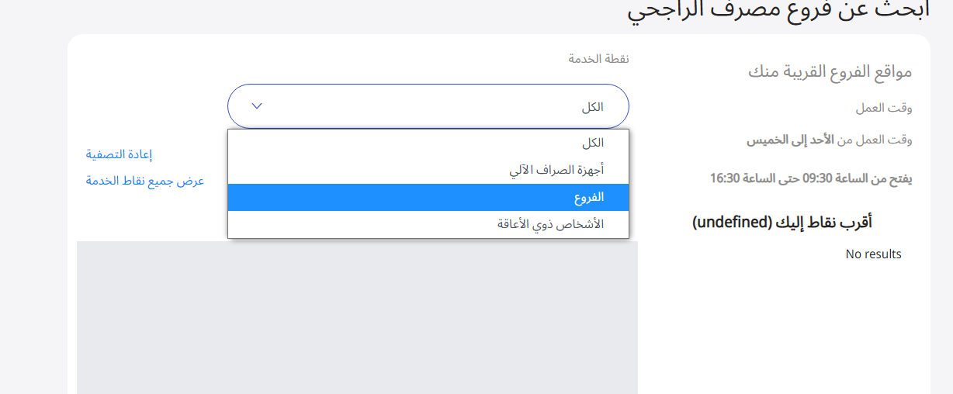Click the 16:30 closing time text

(726, 178)
